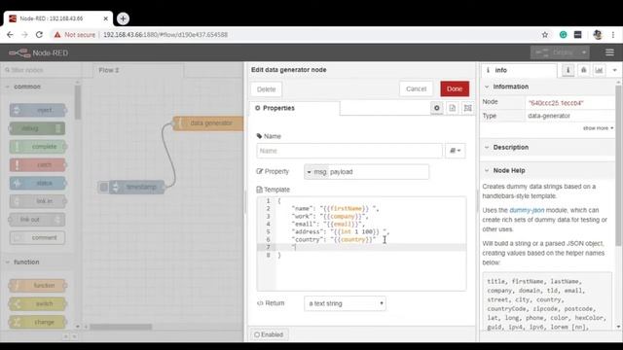
Task: Select the status palette node
Action: 38,183
